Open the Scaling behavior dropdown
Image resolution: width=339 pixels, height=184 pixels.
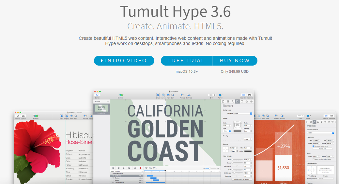pos(326,178)
